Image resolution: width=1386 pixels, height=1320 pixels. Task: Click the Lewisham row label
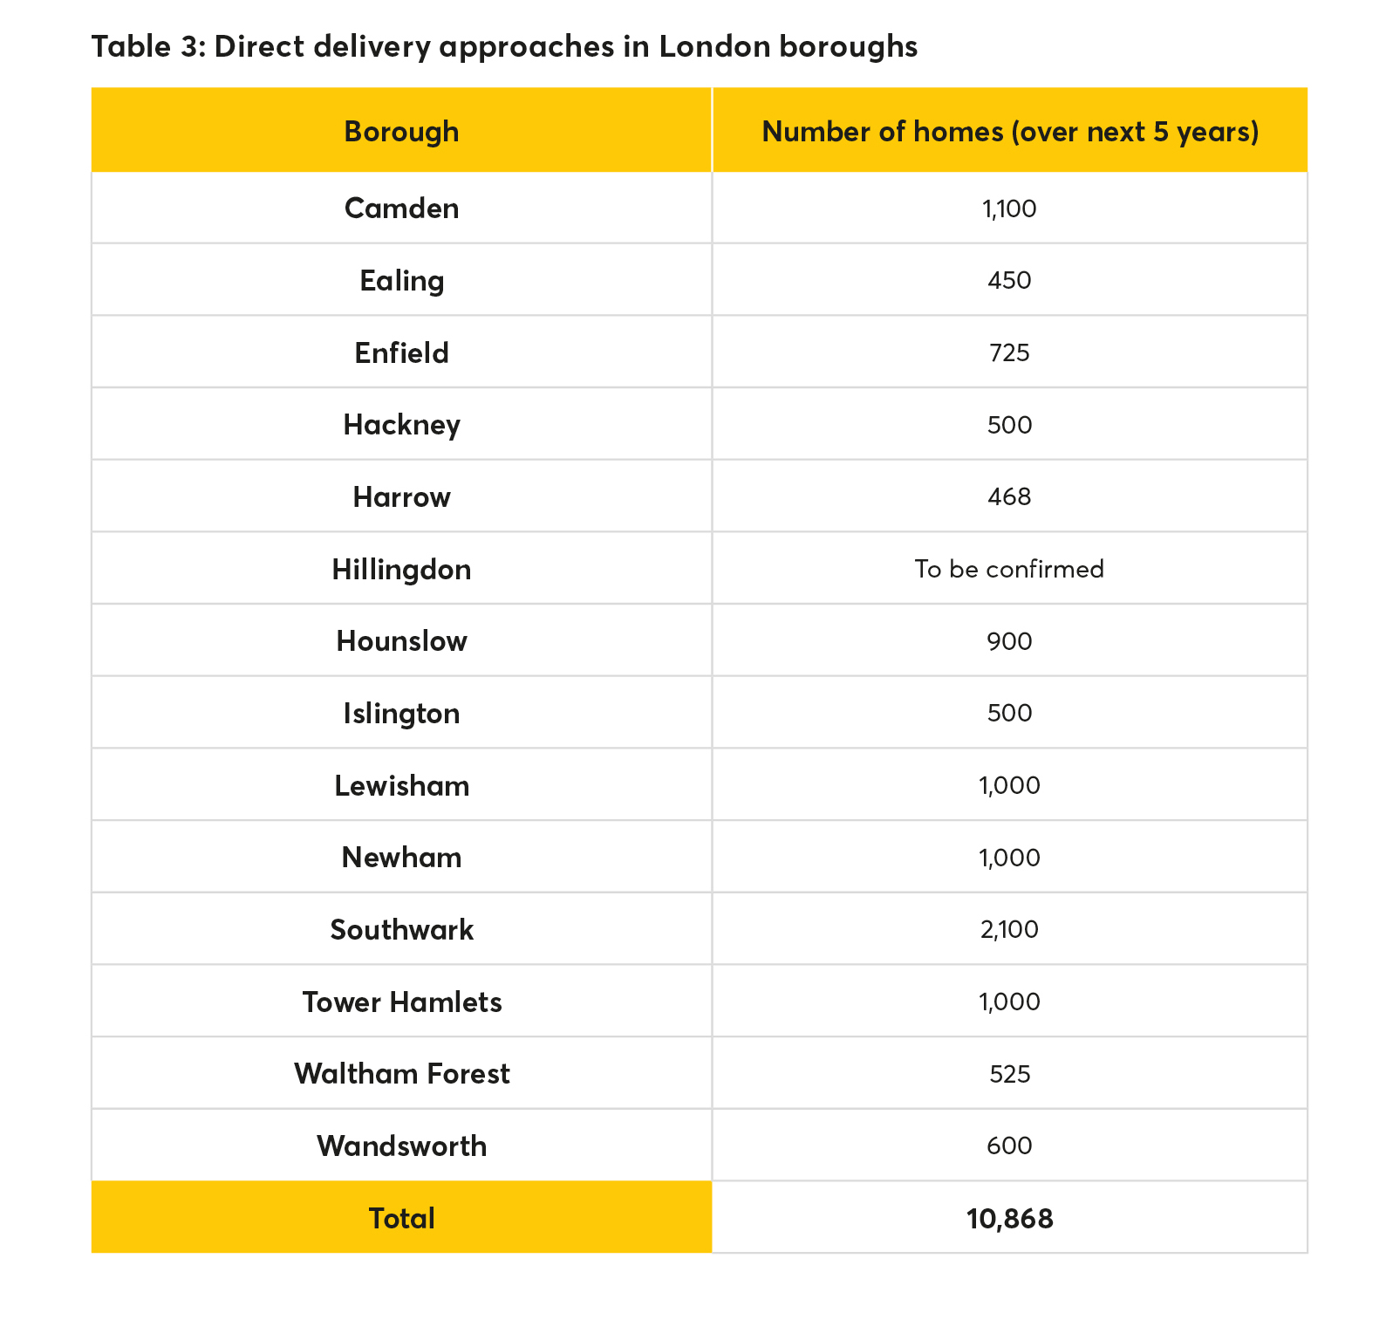tap(401, 786)
